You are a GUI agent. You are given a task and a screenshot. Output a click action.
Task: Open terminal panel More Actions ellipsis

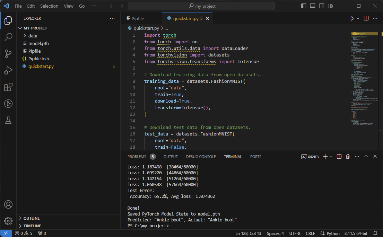357,157
